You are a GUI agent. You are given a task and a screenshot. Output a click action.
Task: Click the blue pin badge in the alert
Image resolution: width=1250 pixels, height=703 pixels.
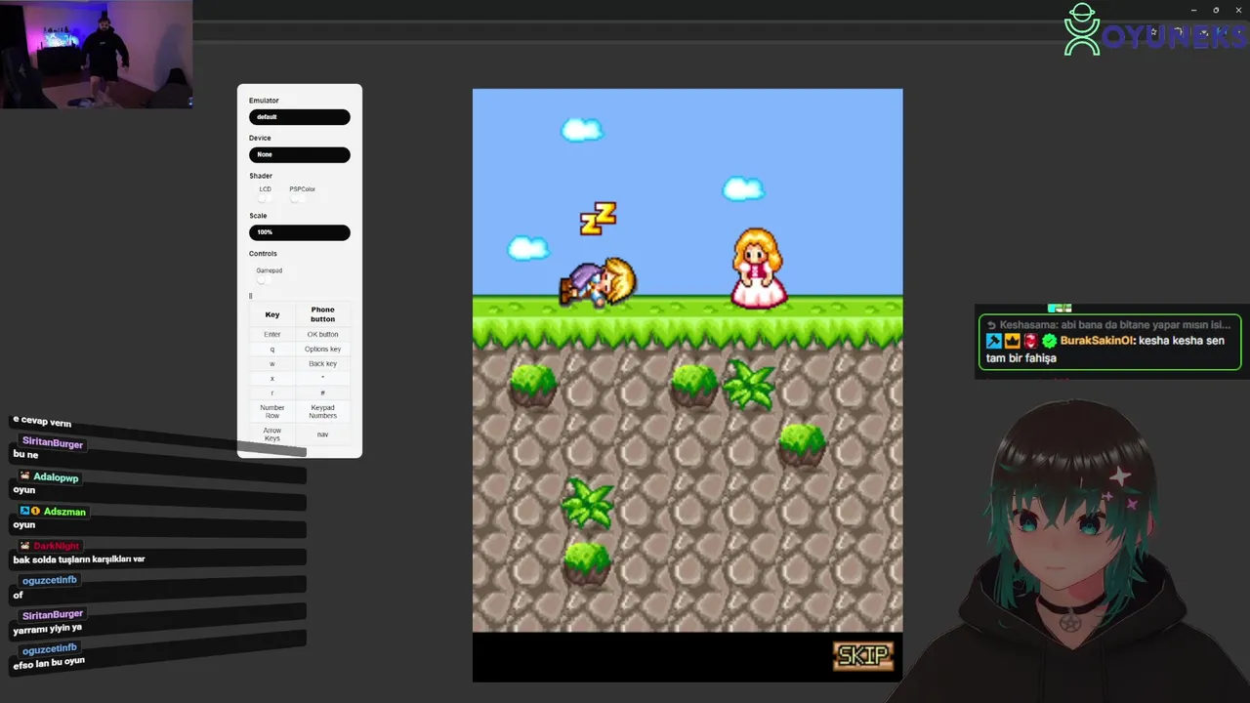click(994, 341)
